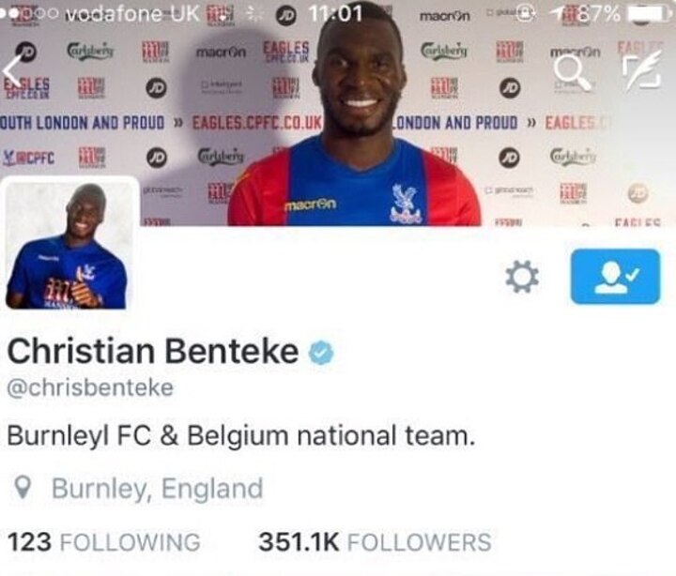
Task: Tap the bio text about Belgium national team
Action: [x=241, y=435]
